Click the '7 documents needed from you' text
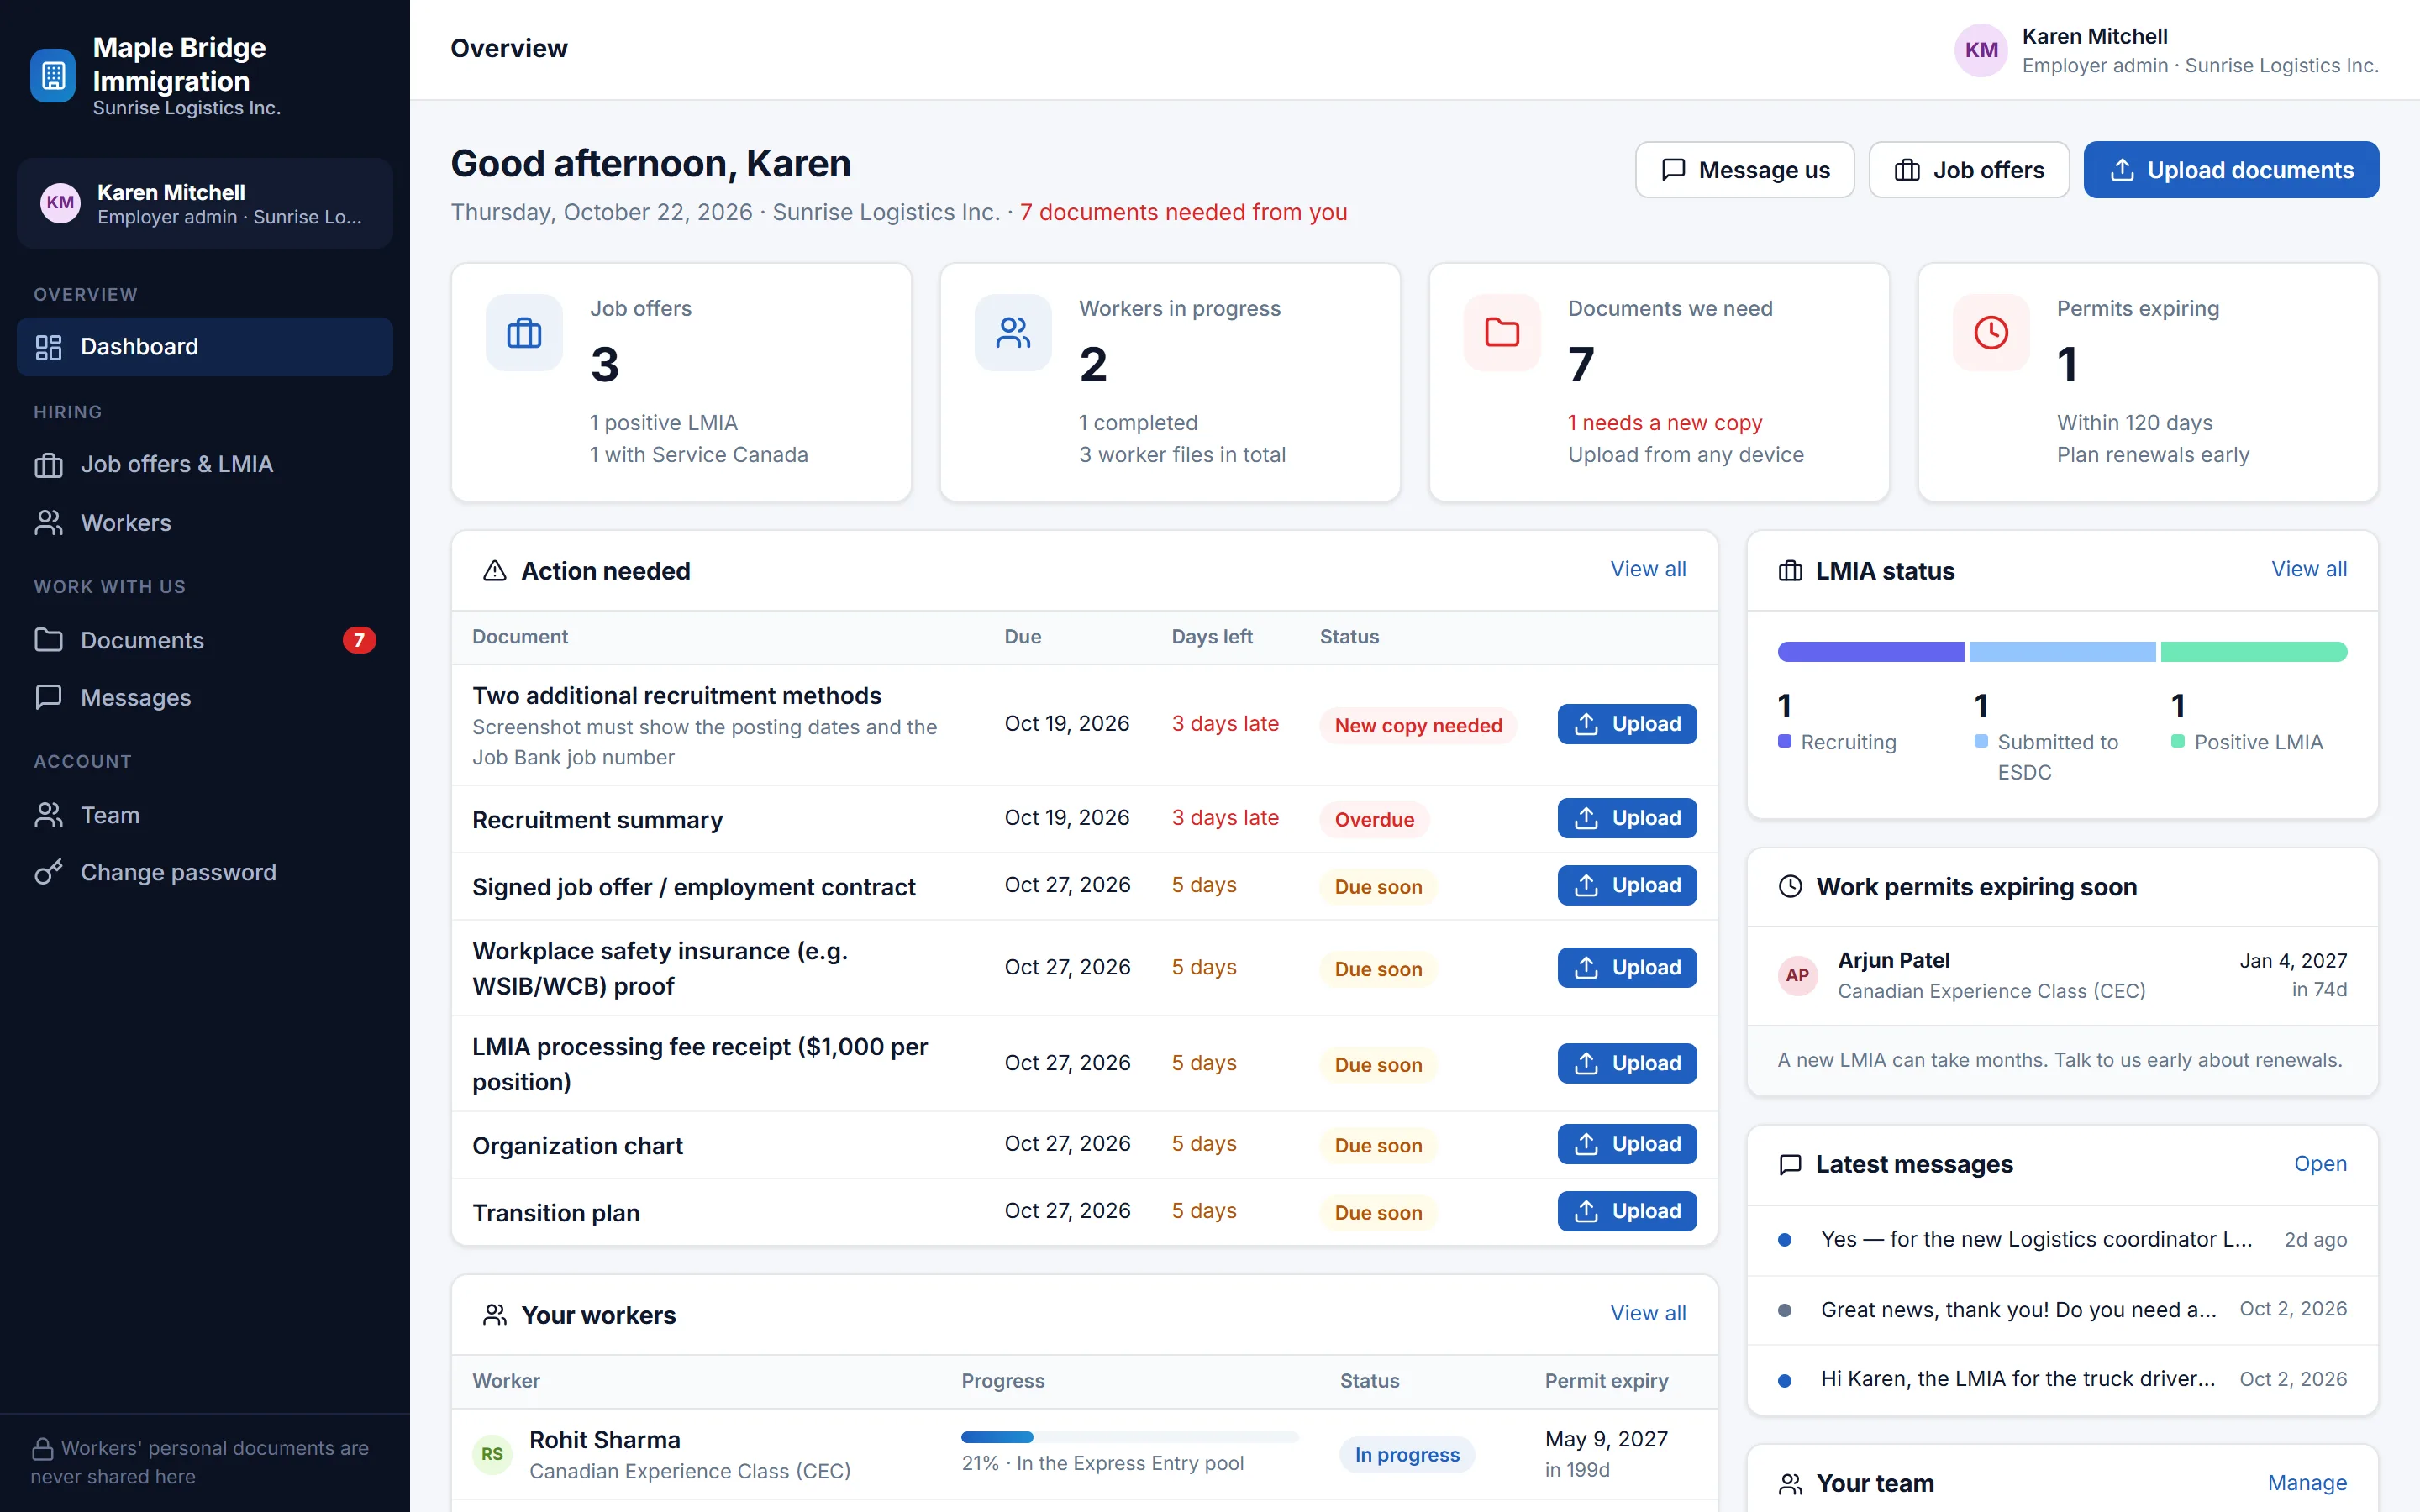 [x=1183, y=212]
